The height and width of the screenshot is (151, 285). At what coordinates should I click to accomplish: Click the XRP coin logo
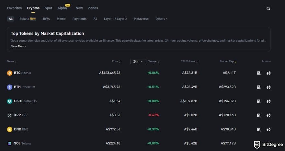10,115
